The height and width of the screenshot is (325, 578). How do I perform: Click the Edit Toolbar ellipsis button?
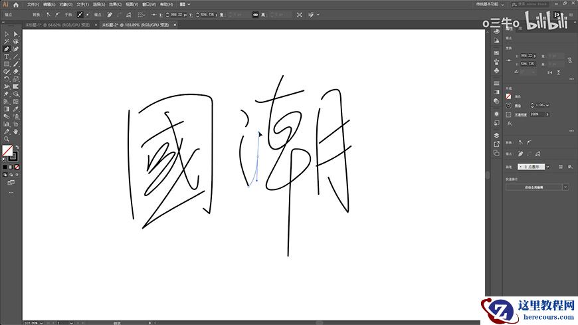pos(11,193)
